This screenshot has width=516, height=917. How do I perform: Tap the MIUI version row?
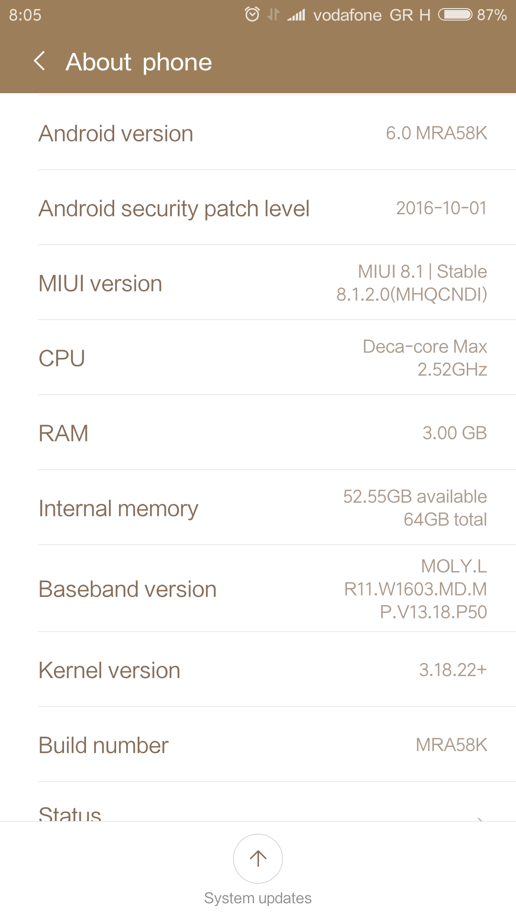(x=258, y=283)
